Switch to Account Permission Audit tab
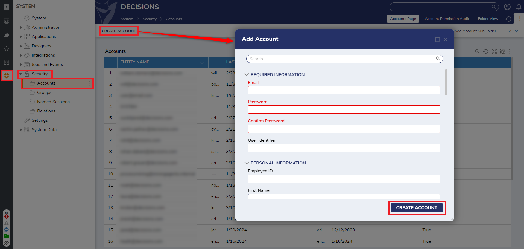This screenshot has height=249, width=524. click(x=447, y=19)
